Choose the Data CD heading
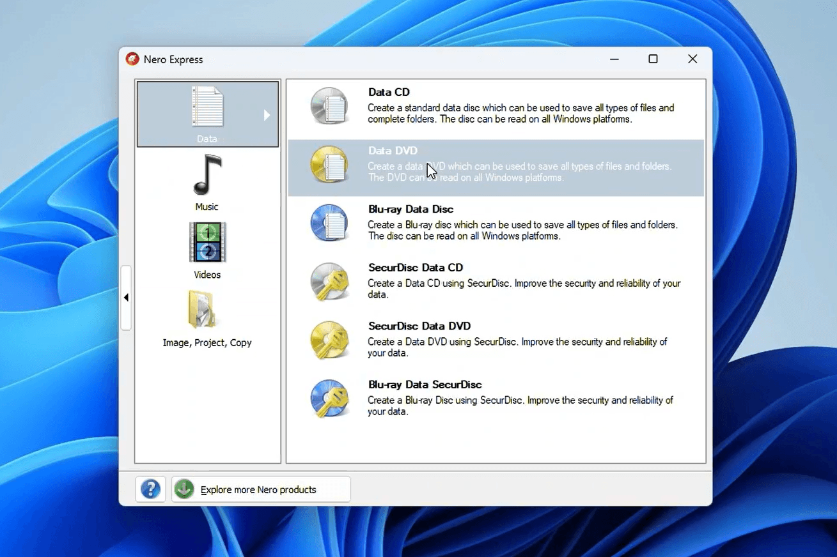The height and width of the screenshot is (557, 837). pos(389,92)
